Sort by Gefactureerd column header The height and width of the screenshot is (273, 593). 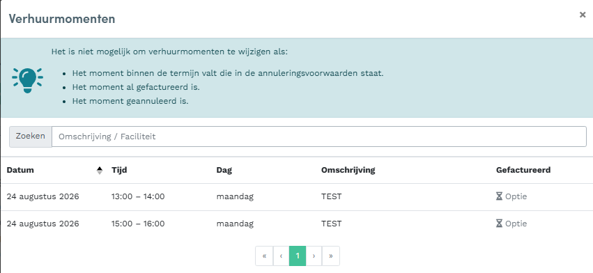point(523,170)
